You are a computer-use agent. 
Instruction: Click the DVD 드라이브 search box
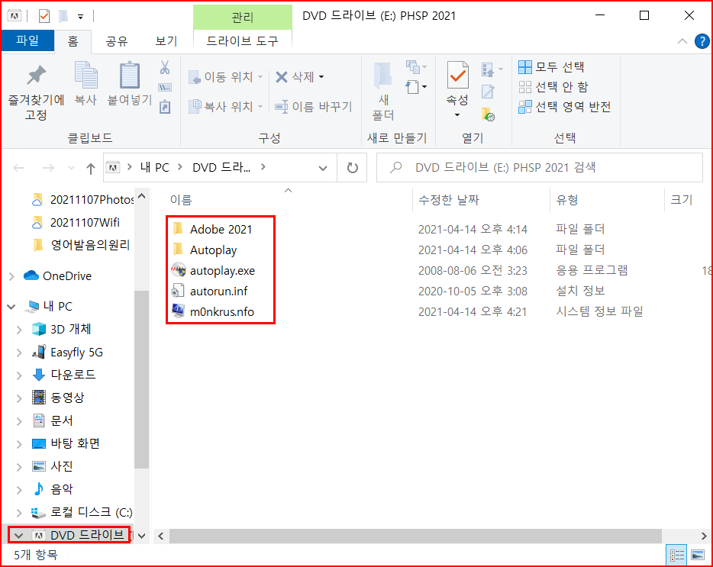pyautogui.click(x=539, y=167)
